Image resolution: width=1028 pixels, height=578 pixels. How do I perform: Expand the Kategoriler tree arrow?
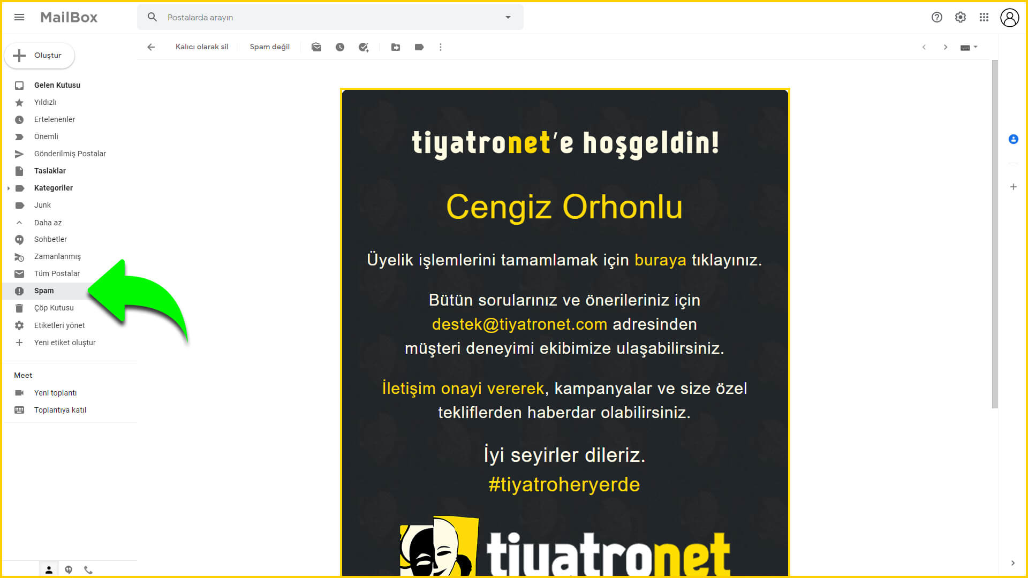click(x=9, y=188)
